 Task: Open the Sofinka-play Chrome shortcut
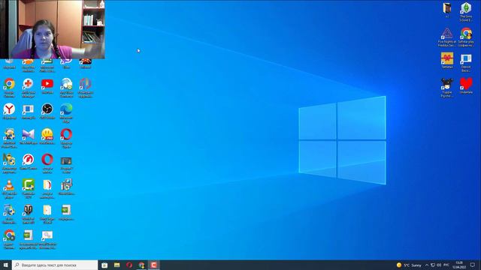tap(466, 37)
